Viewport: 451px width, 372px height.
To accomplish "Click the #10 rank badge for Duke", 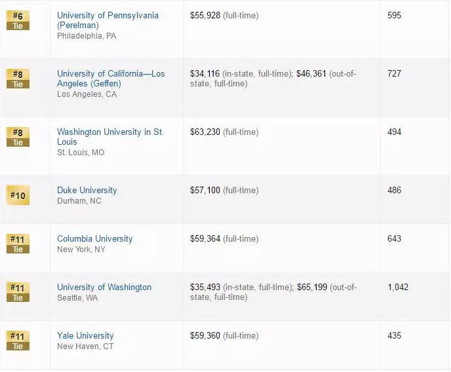I will click(18, 195).
